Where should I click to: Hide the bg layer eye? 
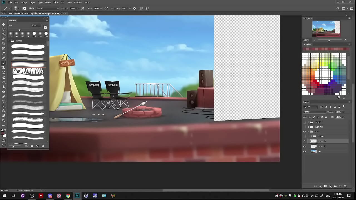tap(304, 152)
